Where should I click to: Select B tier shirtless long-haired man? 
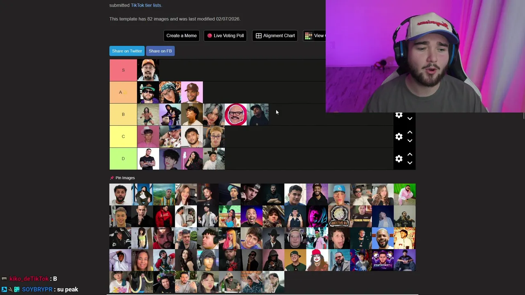coord(148,114)
